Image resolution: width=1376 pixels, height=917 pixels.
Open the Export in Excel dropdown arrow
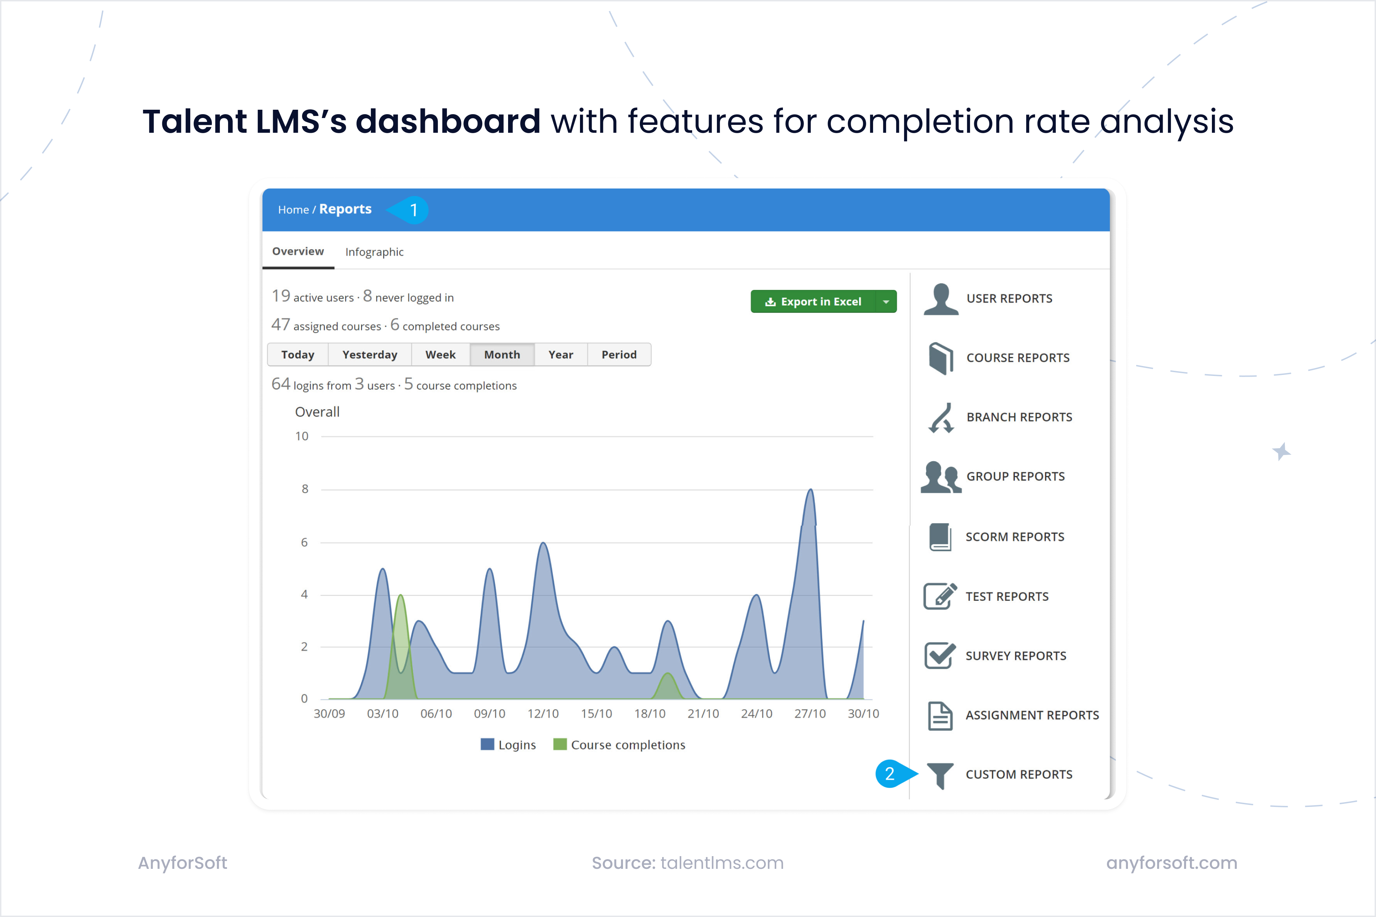click(x=886, y=302)
